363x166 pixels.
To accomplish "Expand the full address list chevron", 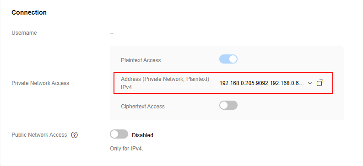I will (x=310, y=83).
